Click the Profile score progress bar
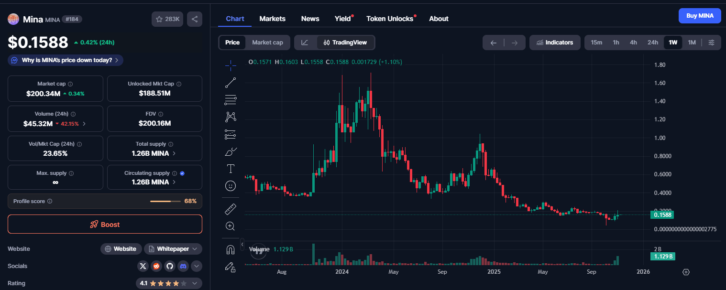This screenshot has width=726, height=290. 165,201
